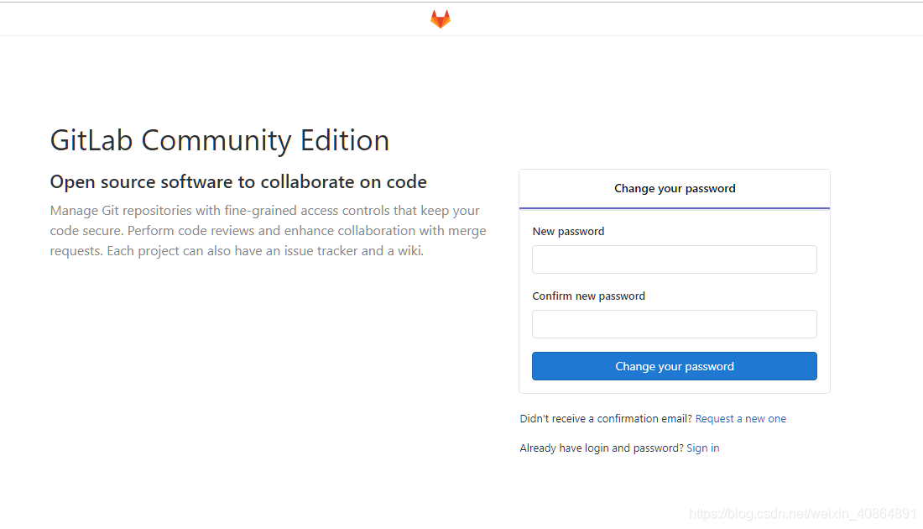Click the Open source software to collaborate heading
This screenshot has width=923, height=529.
point(238,182)
